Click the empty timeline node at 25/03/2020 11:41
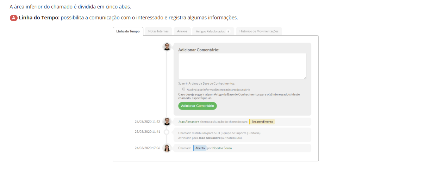The height and width of the screenshot is (173, 425). pyautogui.click(x=167, y=132)
